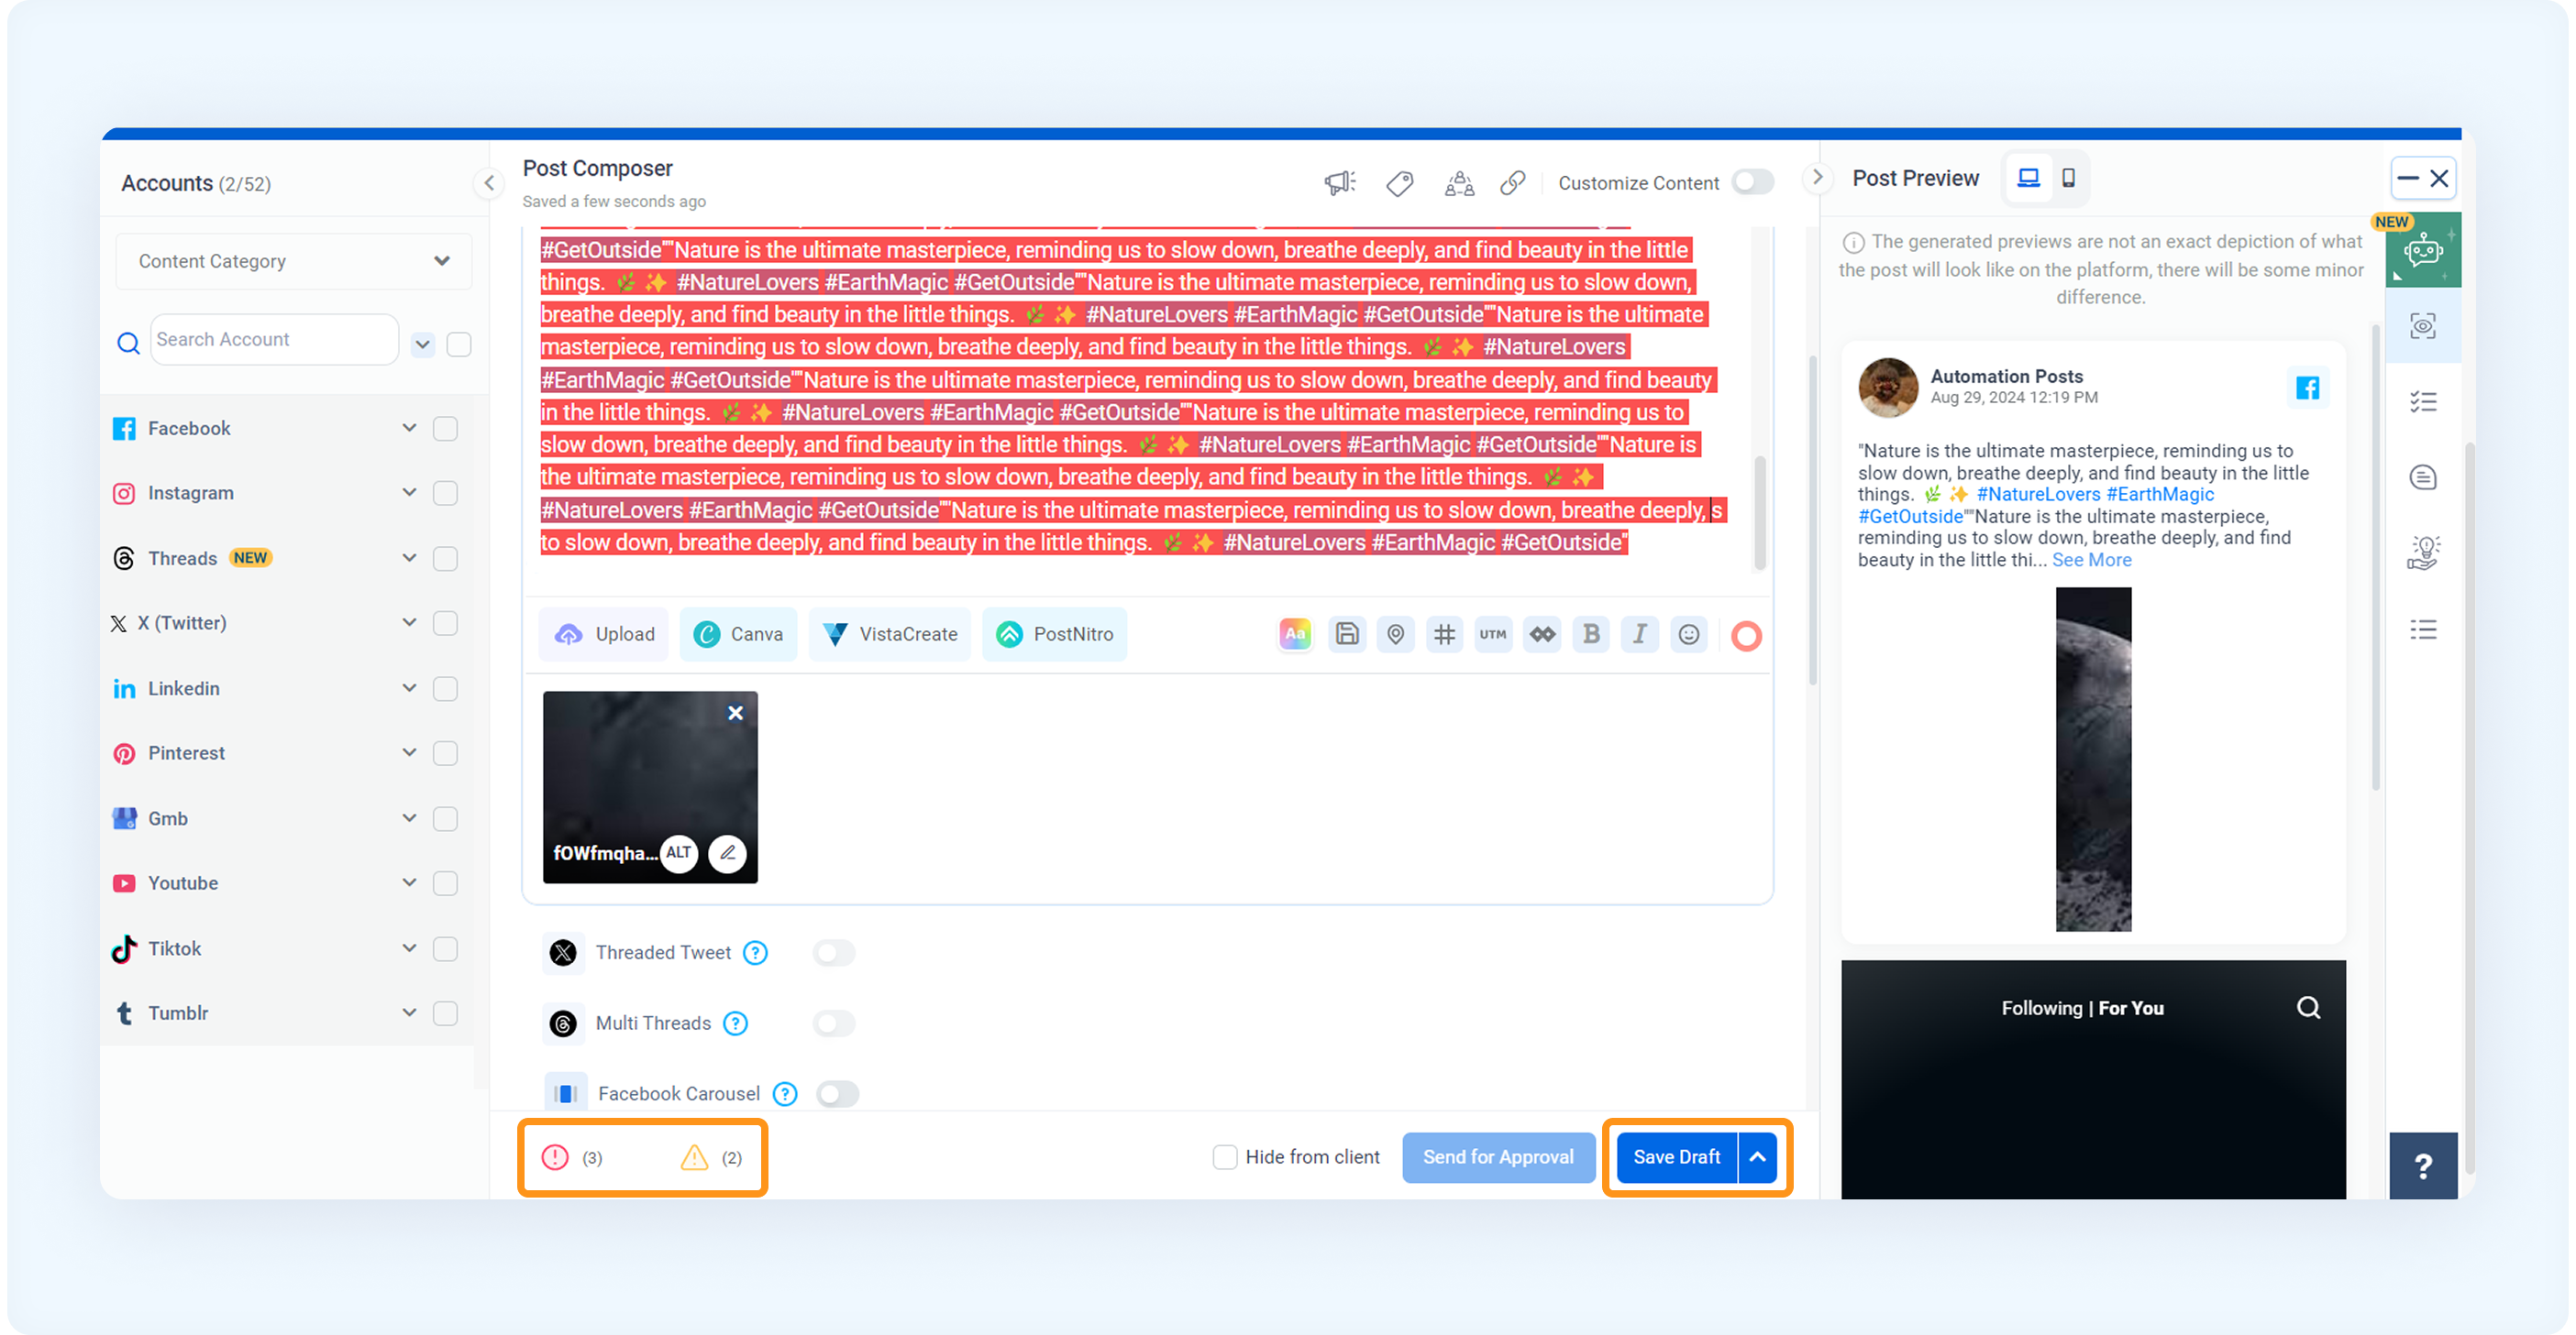Enable the Multi Threads toggle
Screen dimensions: 2576x1335
834,1023
